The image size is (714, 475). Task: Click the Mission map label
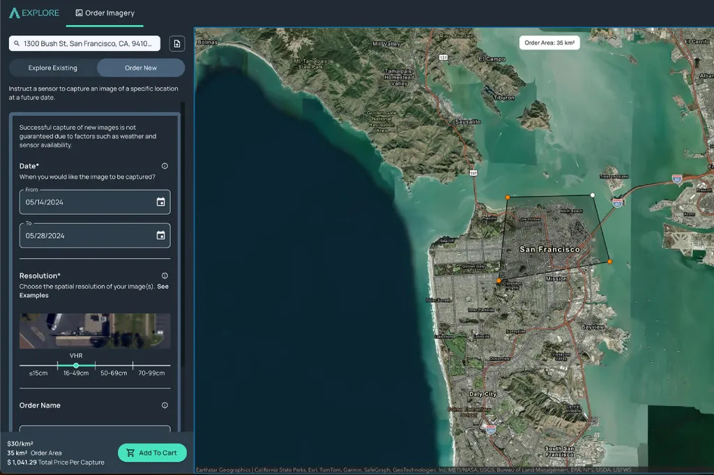556,278
